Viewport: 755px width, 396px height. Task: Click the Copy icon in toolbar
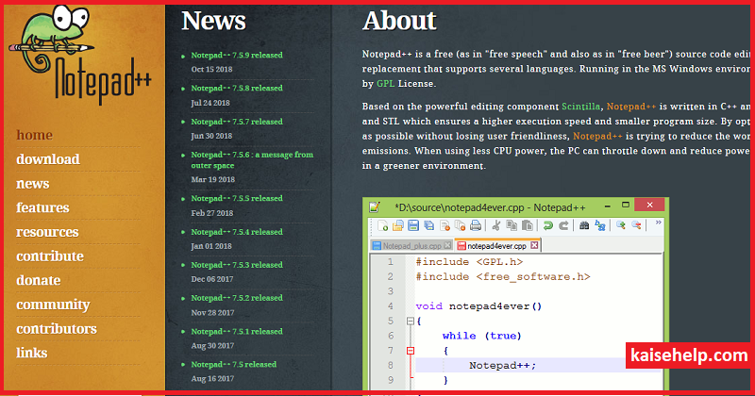[x=512, y=225]
